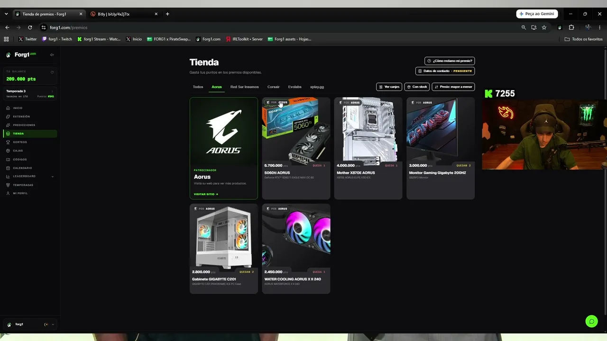
Task: Click the install app icon in address bar
Action: (x=533, y=27)
